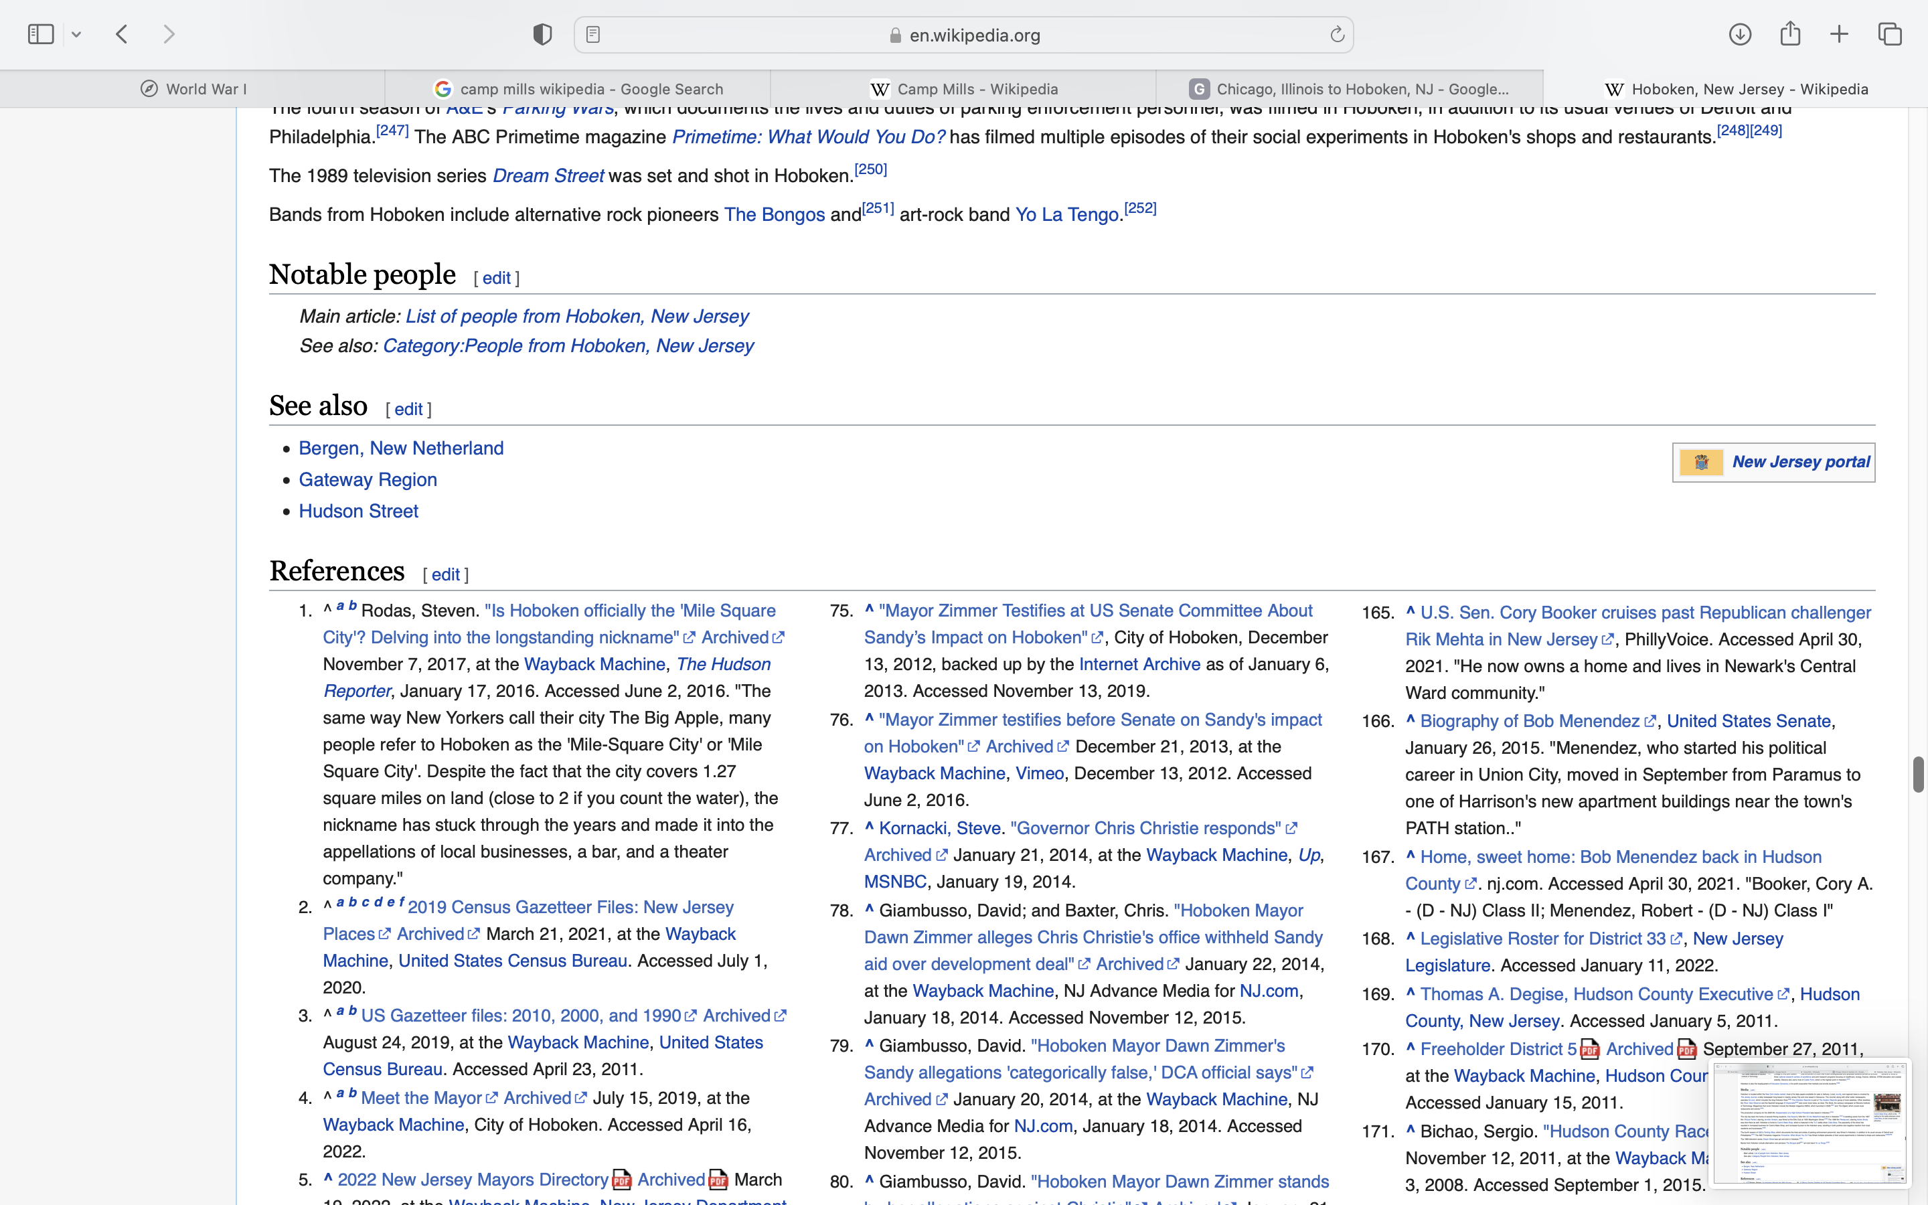The width and height of the screenshot is (1928, 1205).
Task: Switch to the World War I tab
Action: point(193,89)
